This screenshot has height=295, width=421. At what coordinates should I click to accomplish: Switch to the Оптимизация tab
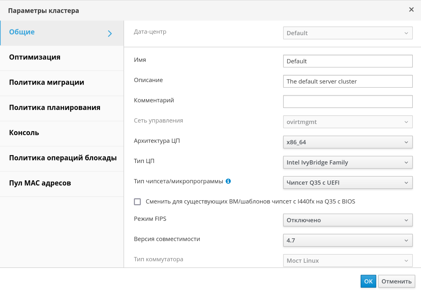pos(35,57)
